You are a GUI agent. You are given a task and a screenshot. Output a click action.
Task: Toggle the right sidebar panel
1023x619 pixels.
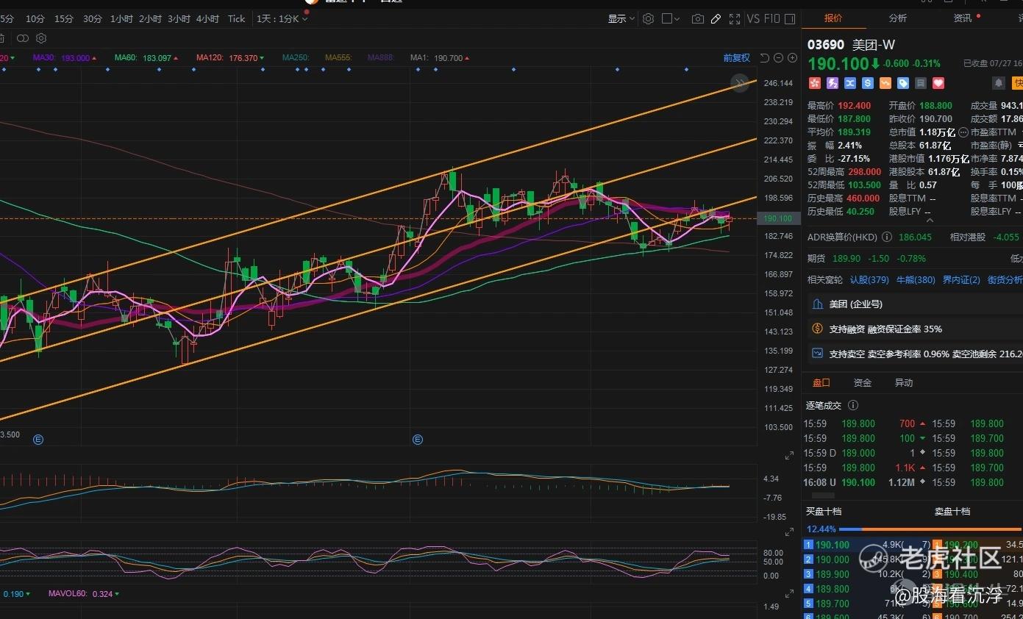[789, 19]
